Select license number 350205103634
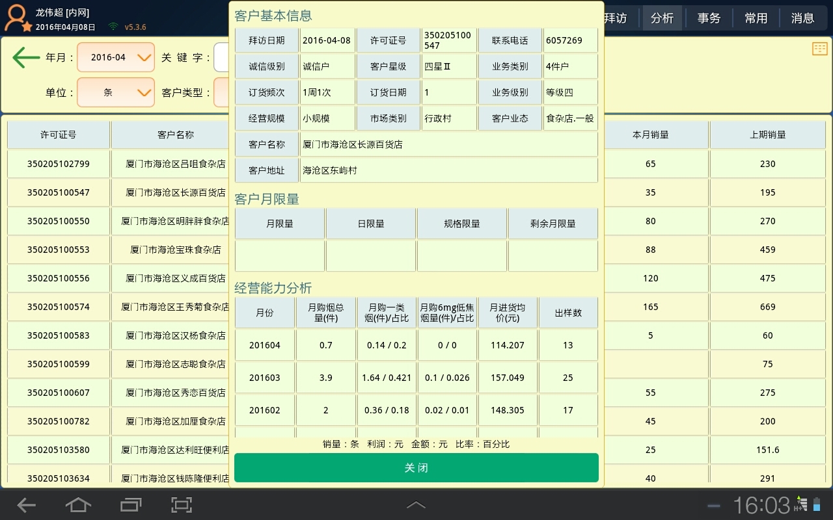Image resolution: width=833 pixels, height=520 pixels. pyautogui.click(x=59, y=478)
